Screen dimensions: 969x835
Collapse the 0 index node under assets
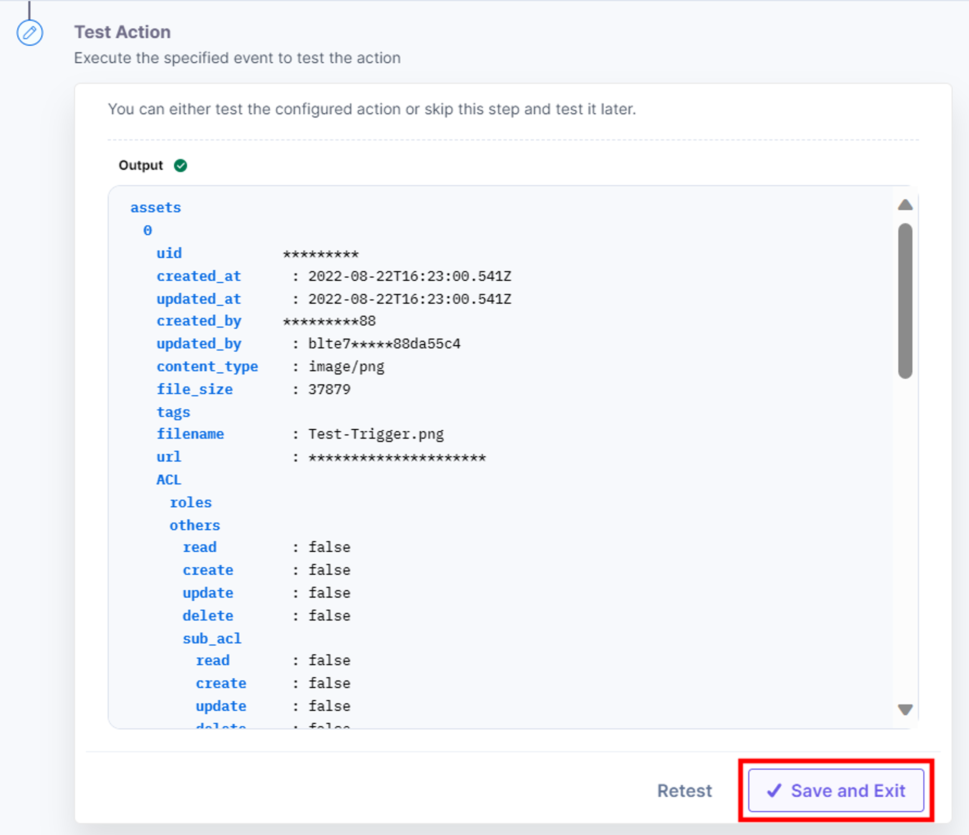click(x=147, y=230)
